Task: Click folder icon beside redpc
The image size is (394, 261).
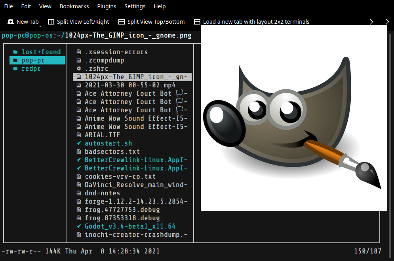Action: point(15,68)
